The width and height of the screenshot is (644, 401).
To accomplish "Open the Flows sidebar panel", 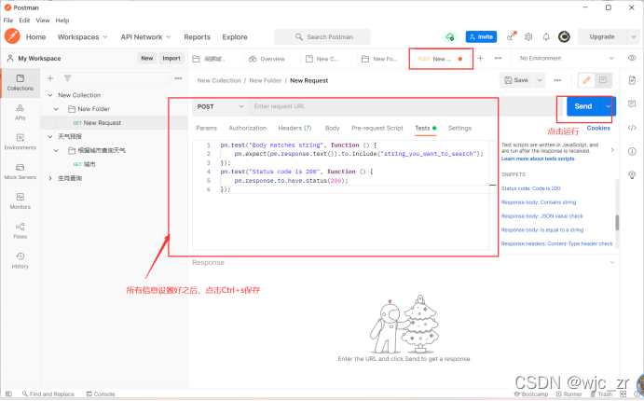I will 20,231.
